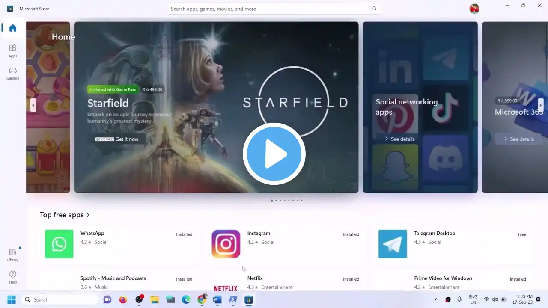Click the Installed label on Netflix

pyautogui.click(x=351, y=279)
